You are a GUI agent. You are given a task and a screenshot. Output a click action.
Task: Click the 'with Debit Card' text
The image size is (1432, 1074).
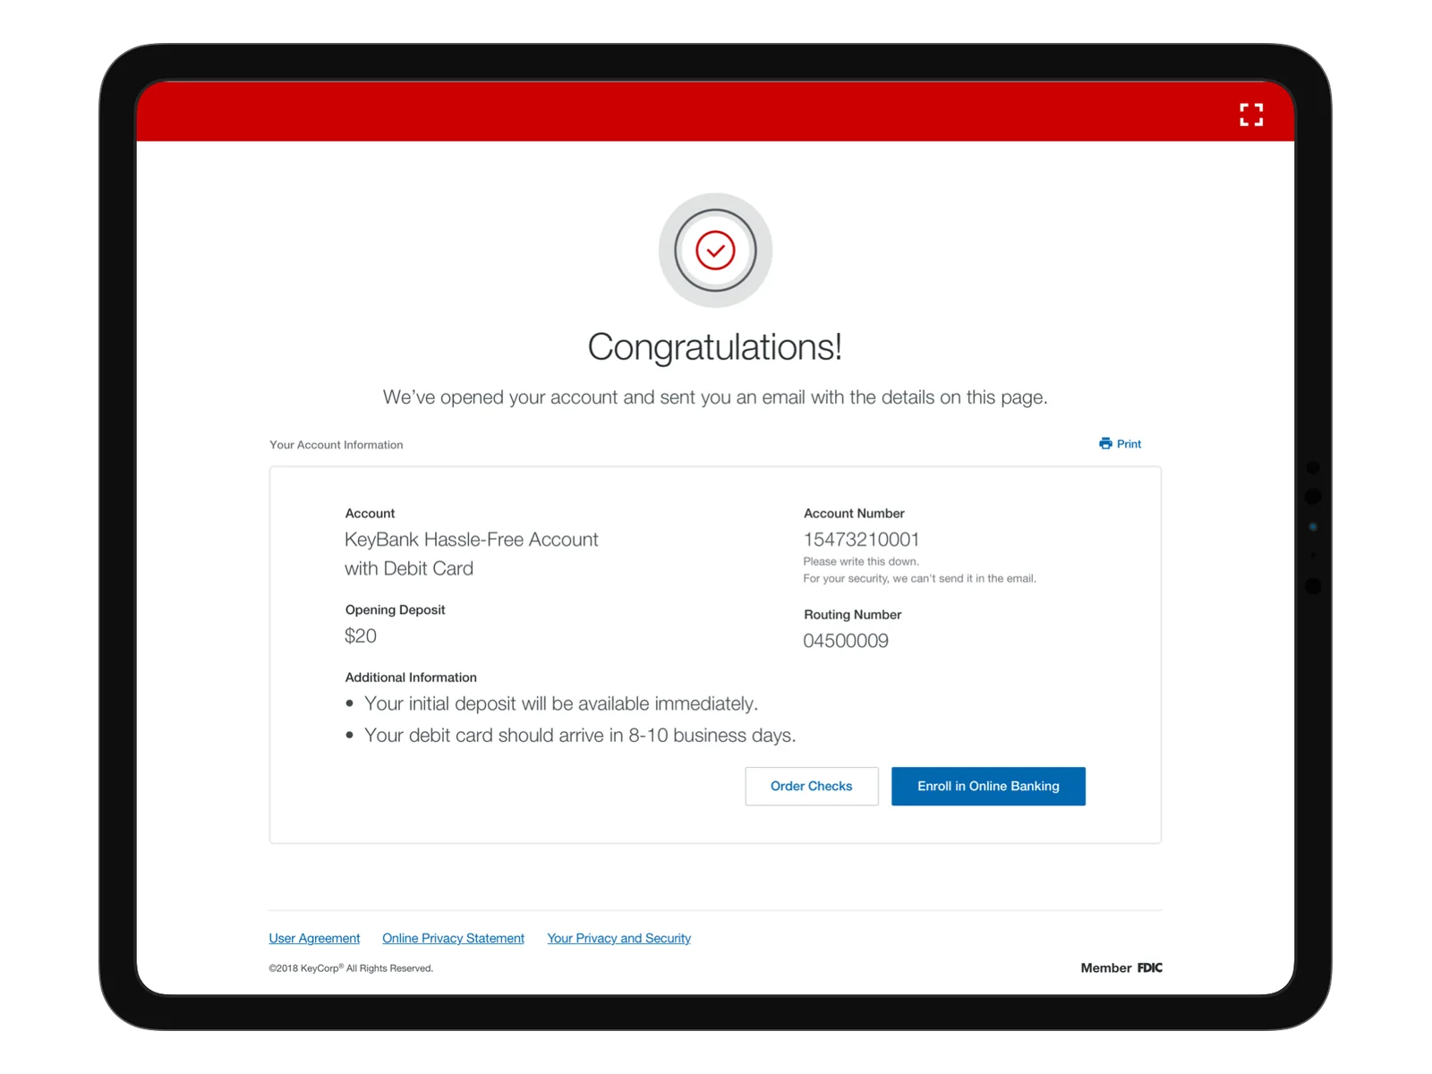[x=409, y=568]
